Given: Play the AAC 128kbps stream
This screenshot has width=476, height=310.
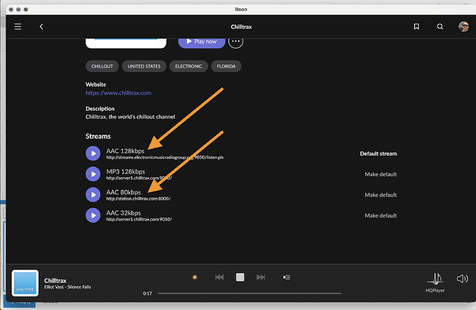Looking at the screenshot, I should click(x=93, y=154).
